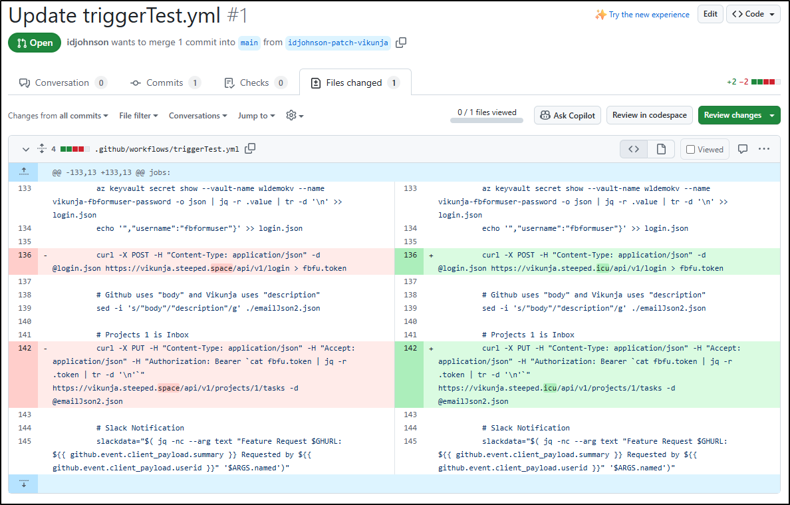Collapse the triggerTest.yml file diff
The height and width of the screenshot is (505, 790).
pos(26,149)
